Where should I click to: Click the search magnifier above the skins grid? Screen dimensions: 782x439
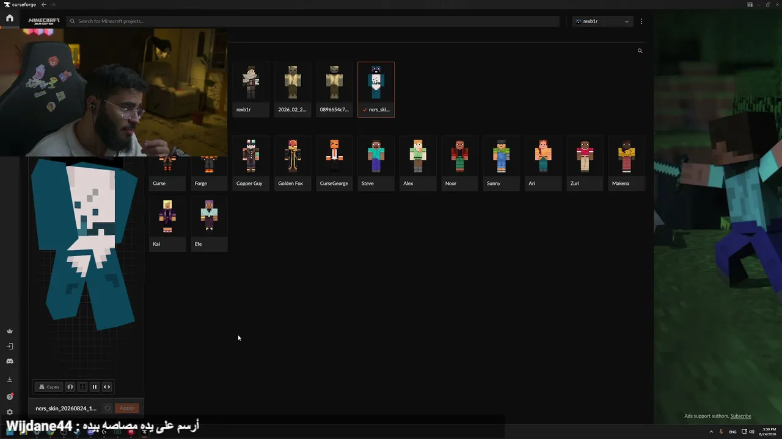640,51
